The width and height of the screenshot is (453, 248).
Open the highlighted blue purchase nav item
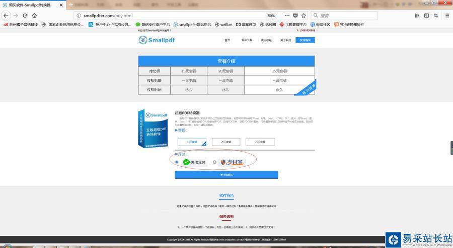coord(305,40)
